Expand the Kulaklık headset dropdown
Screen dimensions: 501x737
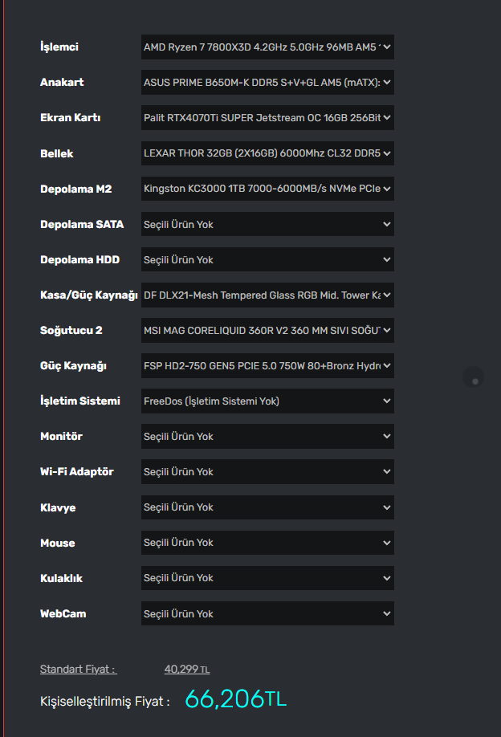267,577
